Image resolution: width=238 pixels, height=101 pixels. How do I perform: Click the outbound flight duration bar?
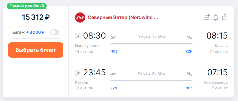tap(151, 44)
